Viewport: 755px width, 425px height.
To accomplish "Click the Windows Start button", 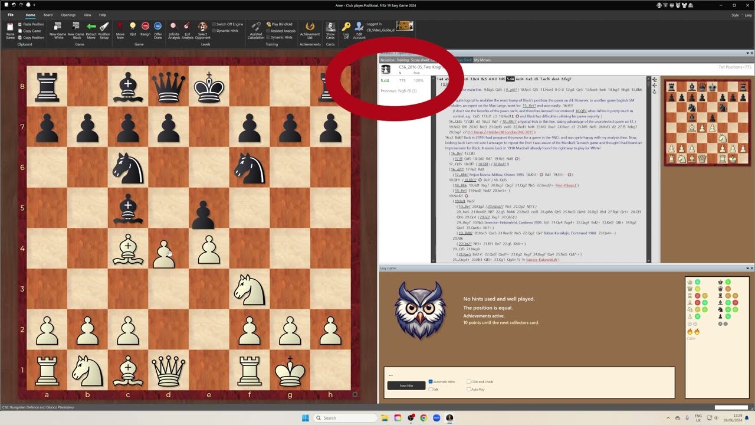I will tap(306, 418).
